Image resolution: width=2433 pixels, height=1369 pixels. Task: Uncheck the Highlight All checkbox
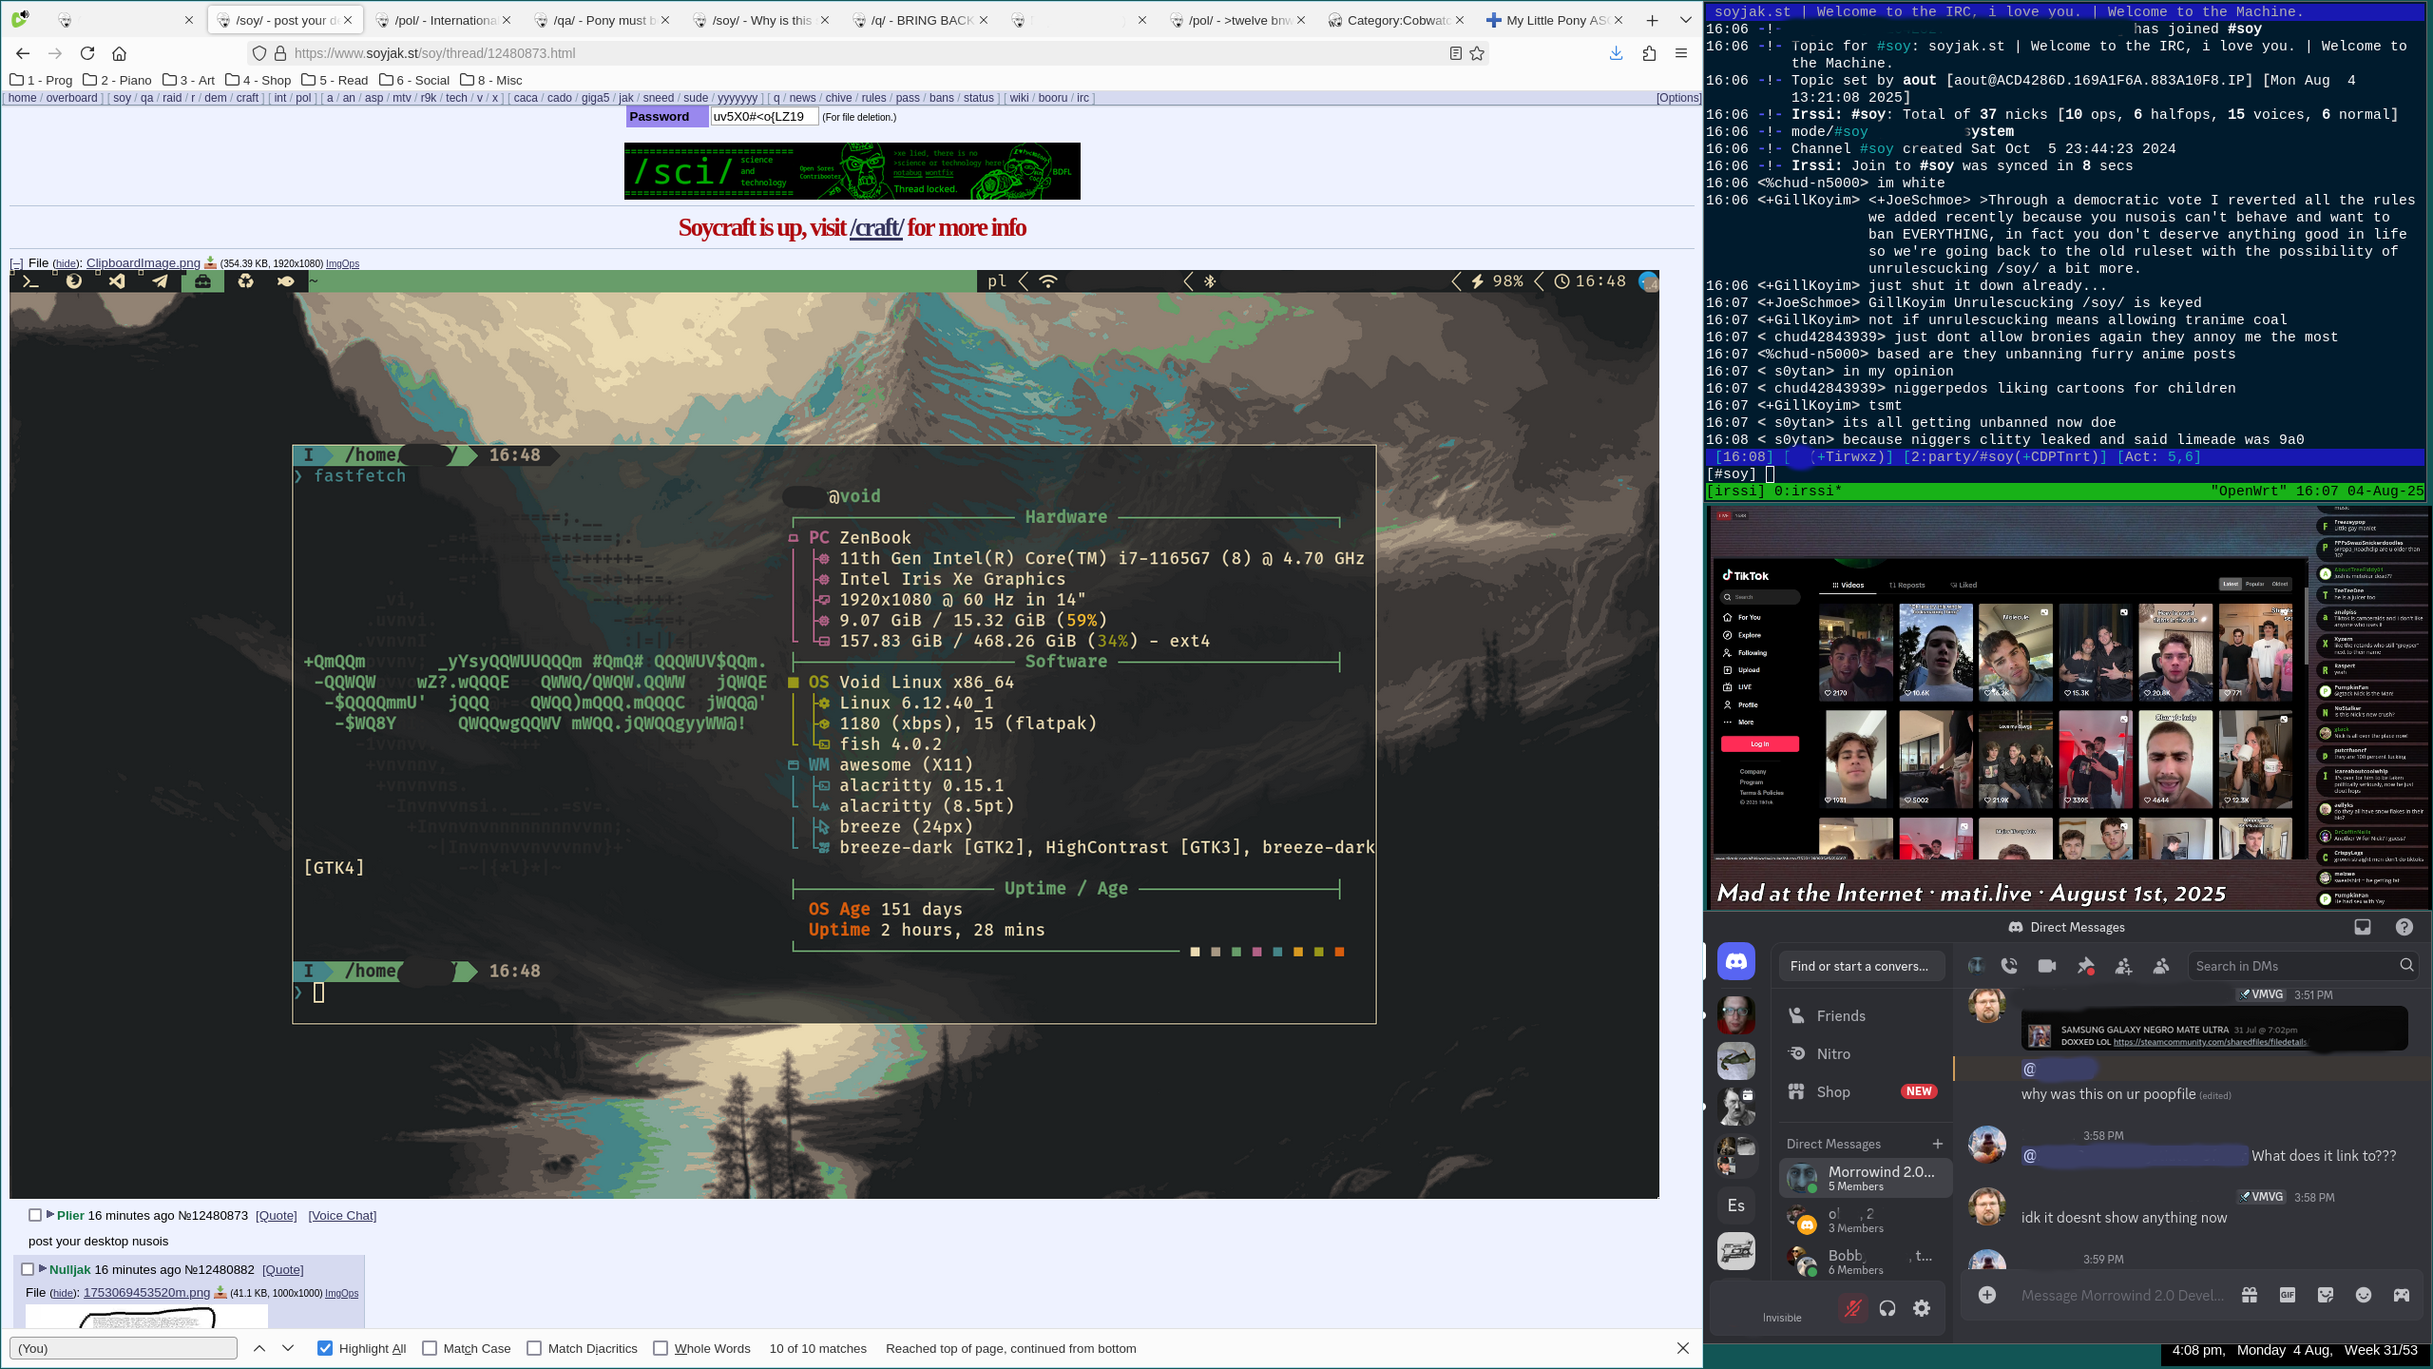point(325,1348)
